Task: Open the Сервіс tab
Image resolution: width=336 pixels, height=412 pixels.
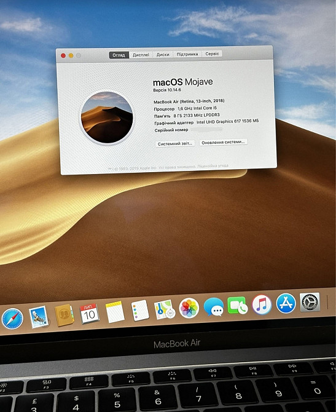Action: coord(212,53)
